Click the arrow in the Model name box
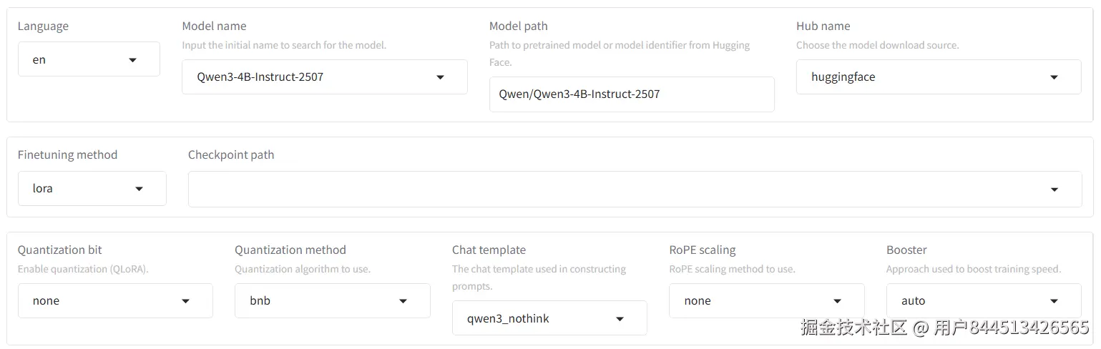Screen dimensions: 1101x349 pyautogui.click(x=440, y=77)
